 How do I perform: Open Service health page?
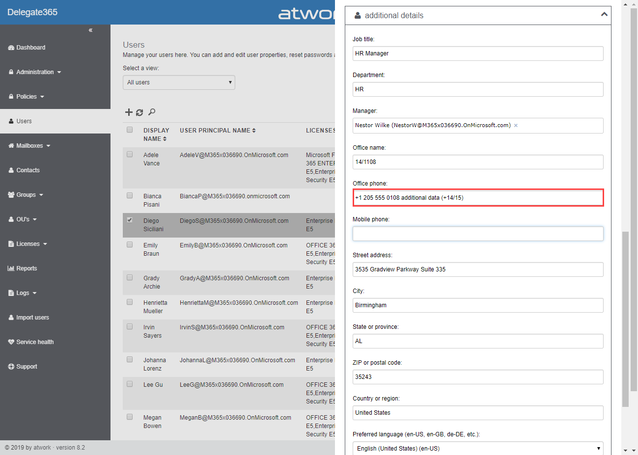tap(35, 342)
